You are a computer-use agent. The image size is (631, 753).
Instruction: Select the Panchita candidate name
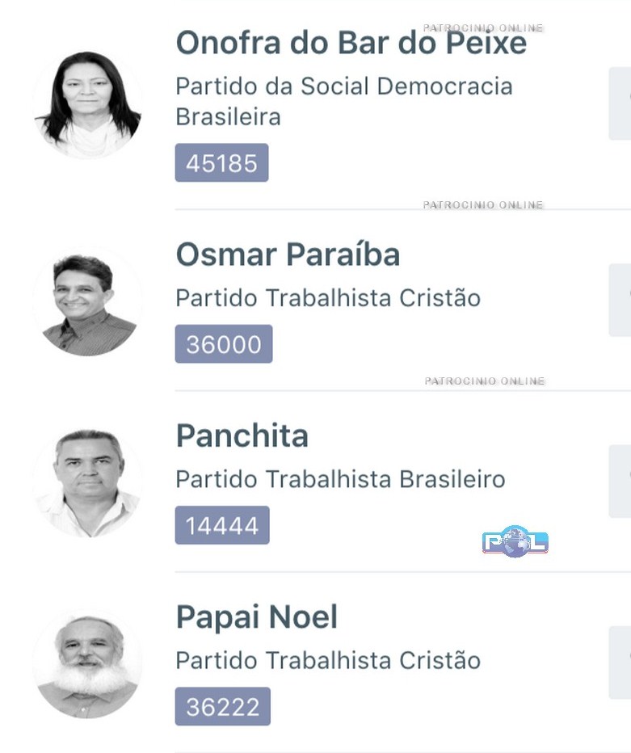[242, 436]
